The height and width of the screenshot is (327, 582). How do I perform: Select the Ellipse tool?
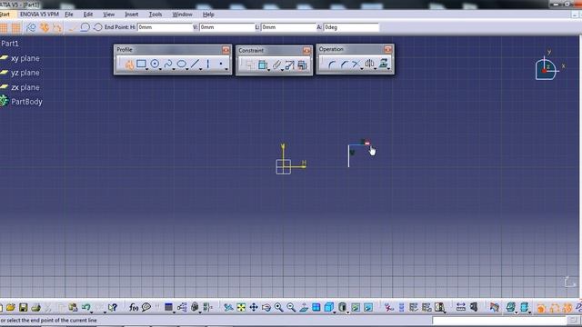click(x=181, y=64)
